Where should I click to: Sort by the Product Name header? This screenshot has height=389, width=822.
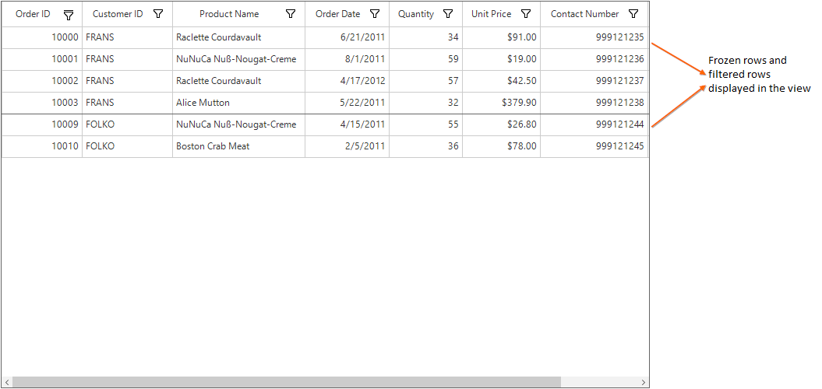[x=229, y=14]
